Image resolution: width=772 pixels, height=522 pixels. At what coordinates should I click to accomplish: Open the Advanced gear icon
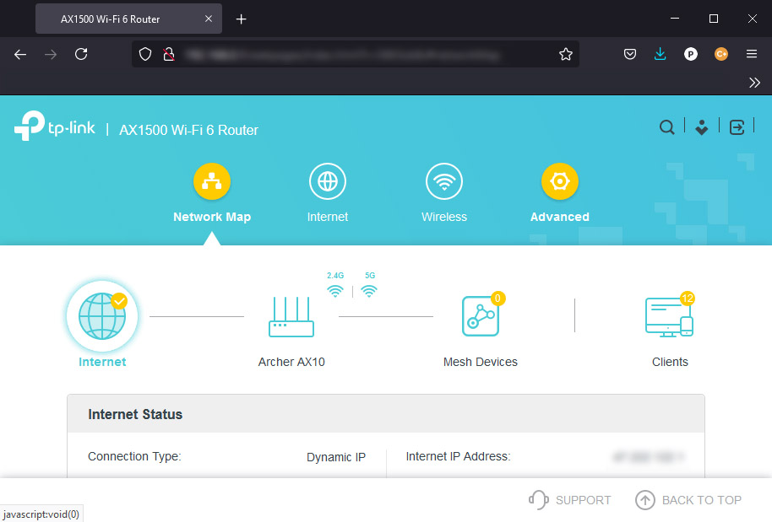point(560,181)
